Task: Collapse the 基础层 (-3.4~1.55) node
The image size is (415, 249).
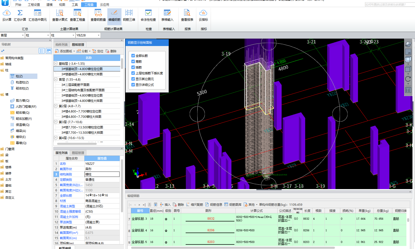Action: click(56, 63)
